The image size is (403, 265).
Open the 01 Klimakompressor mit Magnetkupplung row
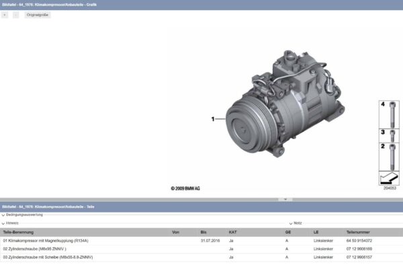pos(201,241)
